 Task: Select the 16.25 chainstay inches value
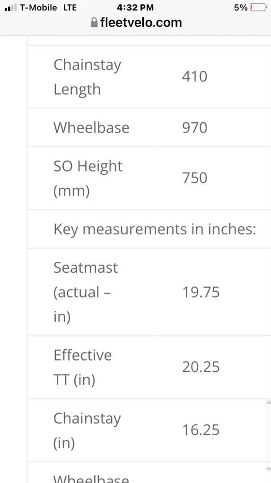click(x=201, y=430)
